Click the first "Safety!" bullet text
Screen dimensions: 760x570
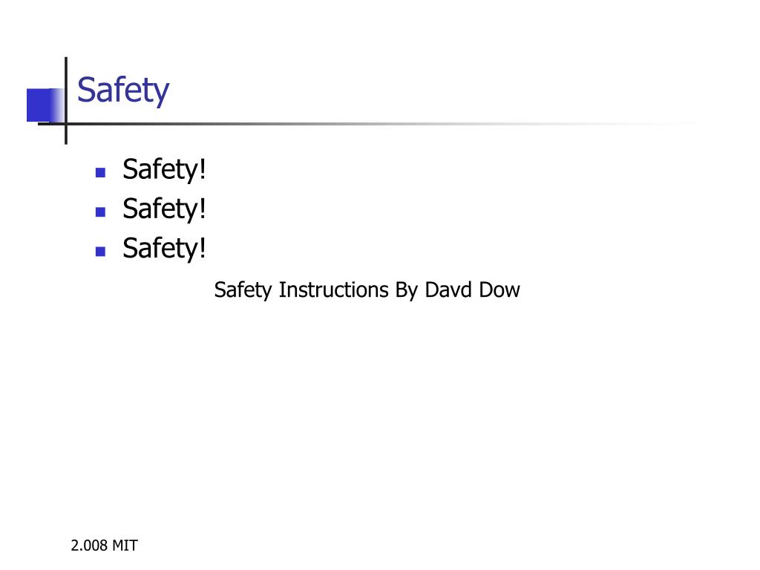164,170
